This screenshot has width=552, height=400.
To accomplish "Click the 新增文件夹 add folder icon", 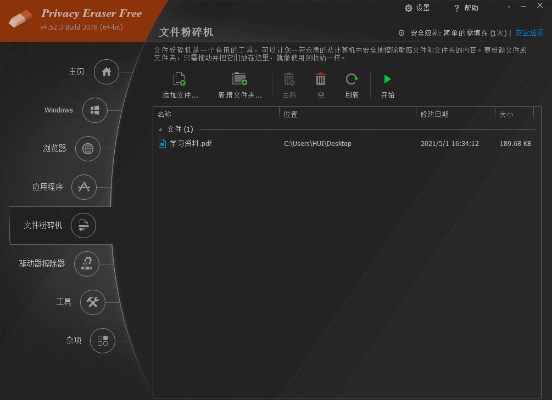I will click(239, 79).
